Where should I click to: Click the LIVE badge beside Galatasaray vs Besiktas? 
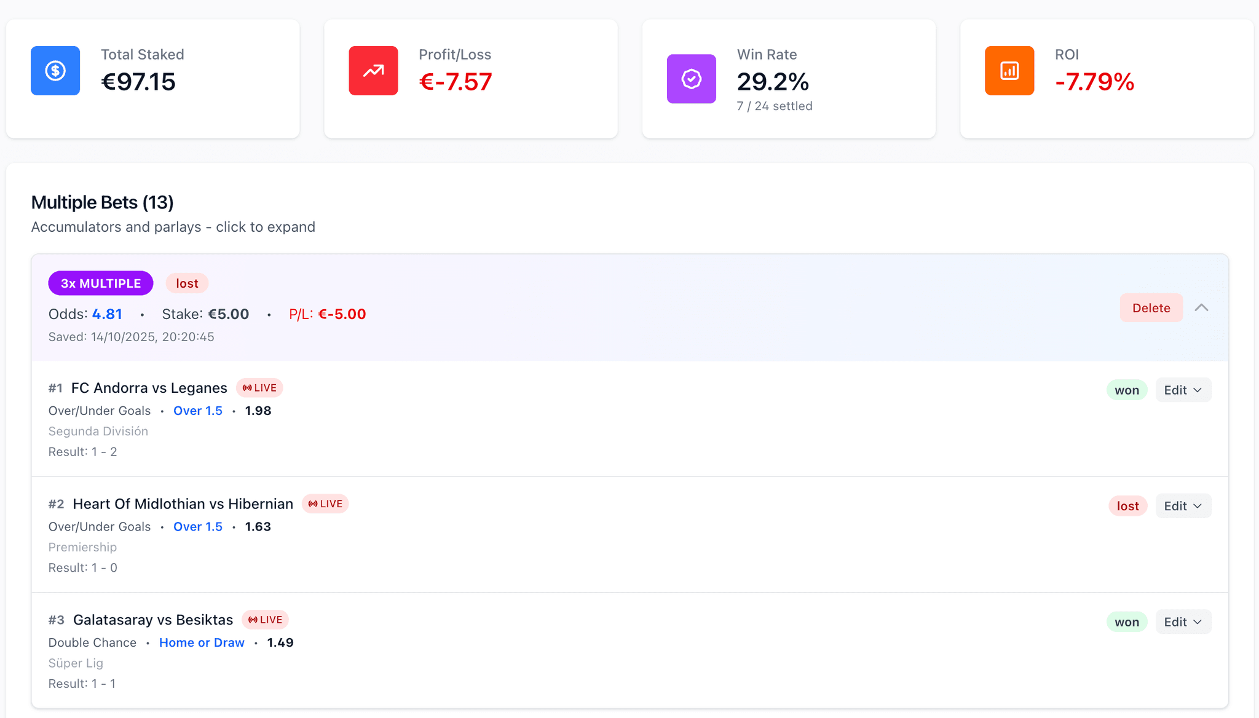(265, 620)
